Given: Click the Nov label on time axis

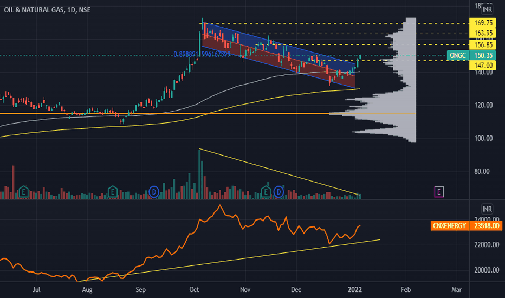Looking at the screenshot, I should (245, 290).
